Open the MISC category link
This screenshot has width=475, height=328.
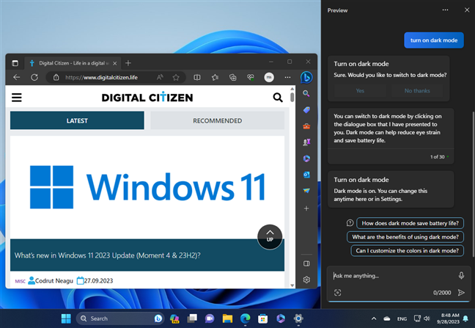[20, 281]
